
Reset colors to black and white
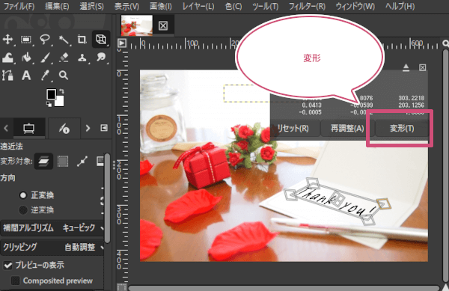[x=49, y=105]
